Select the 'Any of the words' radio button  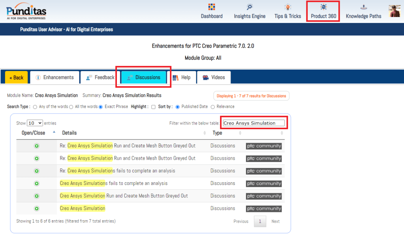coord(35,107)
